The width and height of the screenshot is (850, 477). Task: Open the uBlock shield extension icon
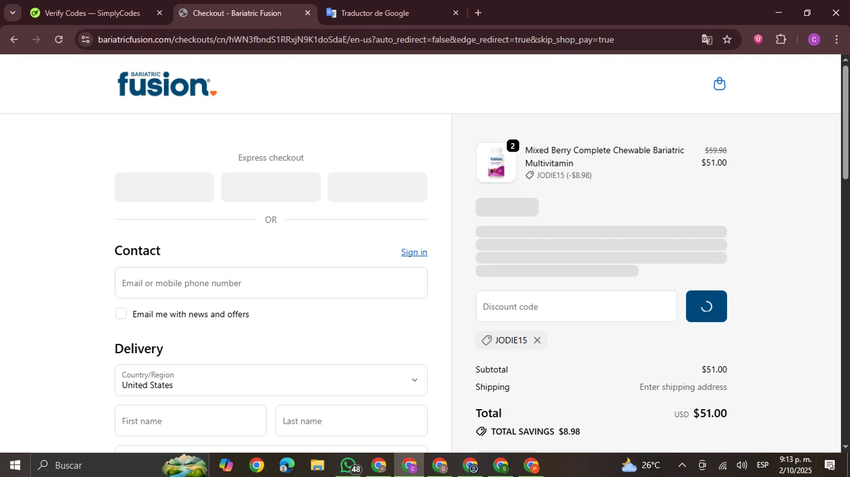(x=758, y=40)
